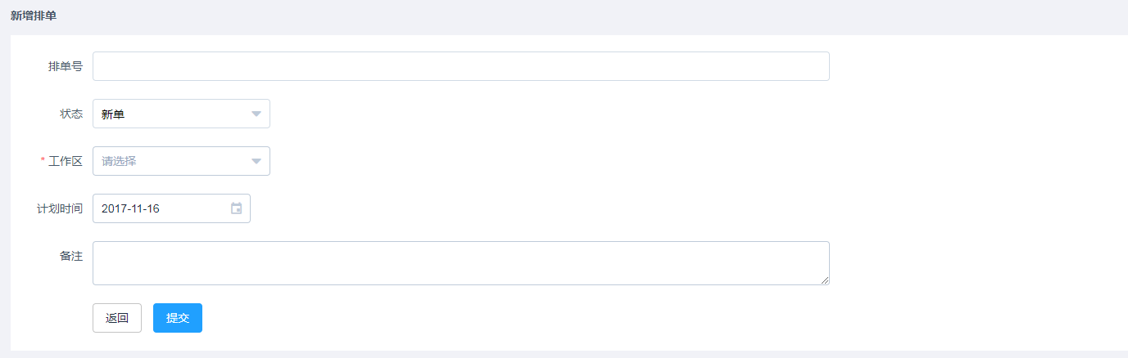
Task: Focus the 备注 remarks textarea
Action: coord(461,263)
